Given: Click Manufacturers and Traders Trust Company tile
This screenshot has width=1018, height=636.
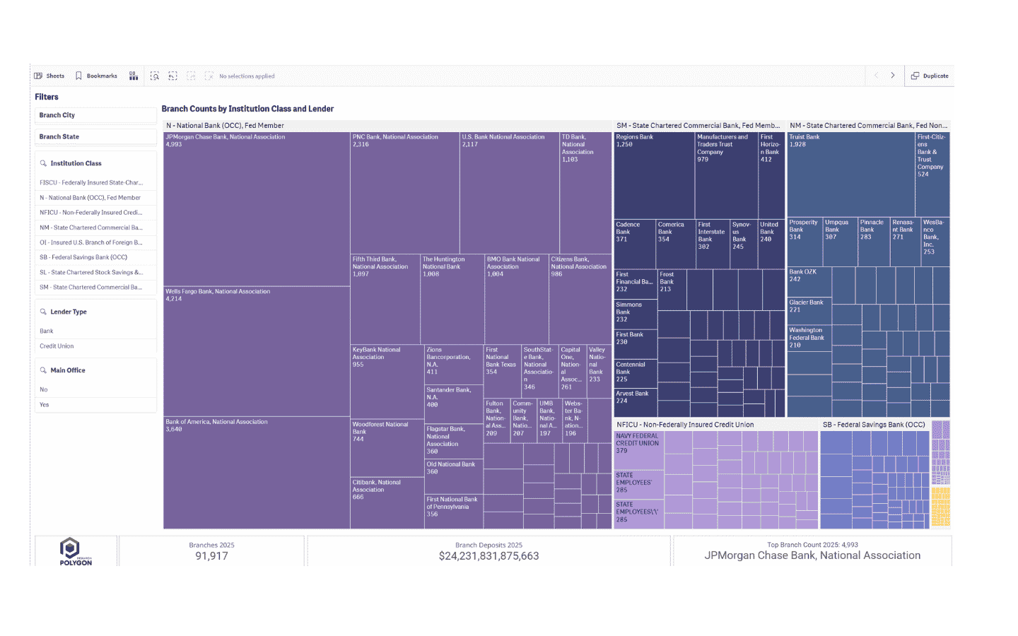Looking at the screenshot, I should pos(727,175).
